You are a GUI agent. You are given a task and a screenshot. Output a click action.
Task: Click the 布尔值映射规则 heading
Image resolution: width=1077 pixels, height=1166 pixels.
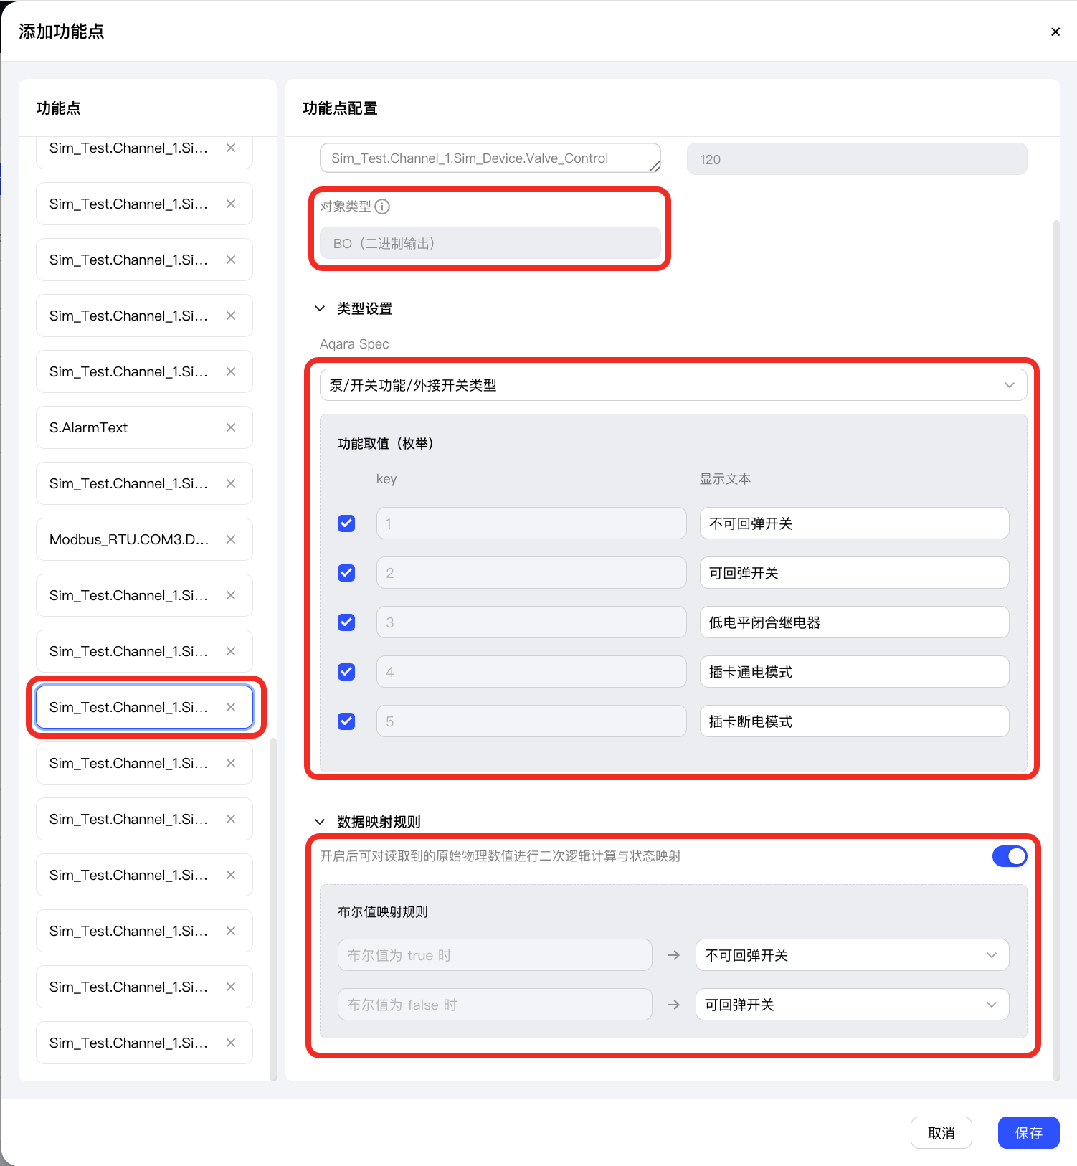click(x=383, y=912)
